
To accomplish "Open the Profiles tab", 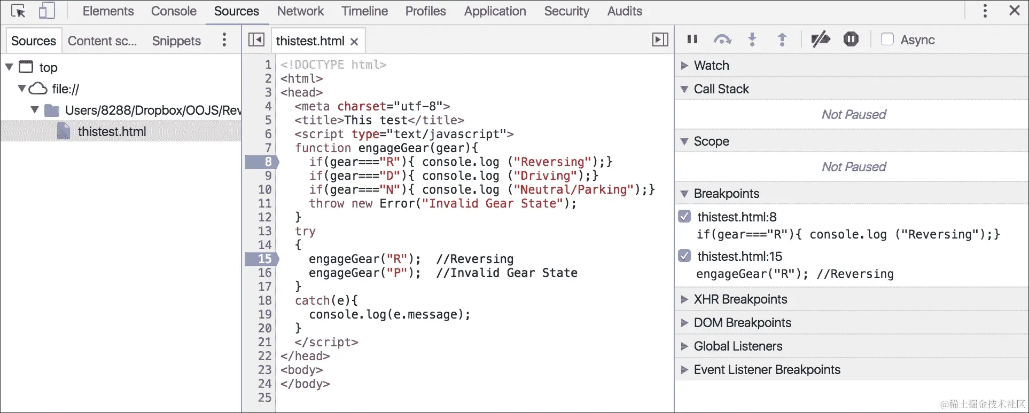I will click(x=425, y=11).
